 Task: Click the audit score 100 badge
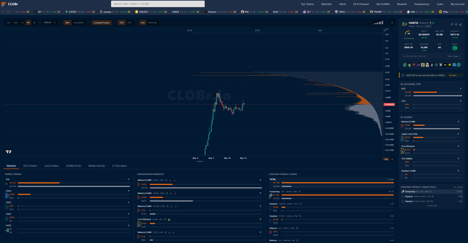coord(455,48)
